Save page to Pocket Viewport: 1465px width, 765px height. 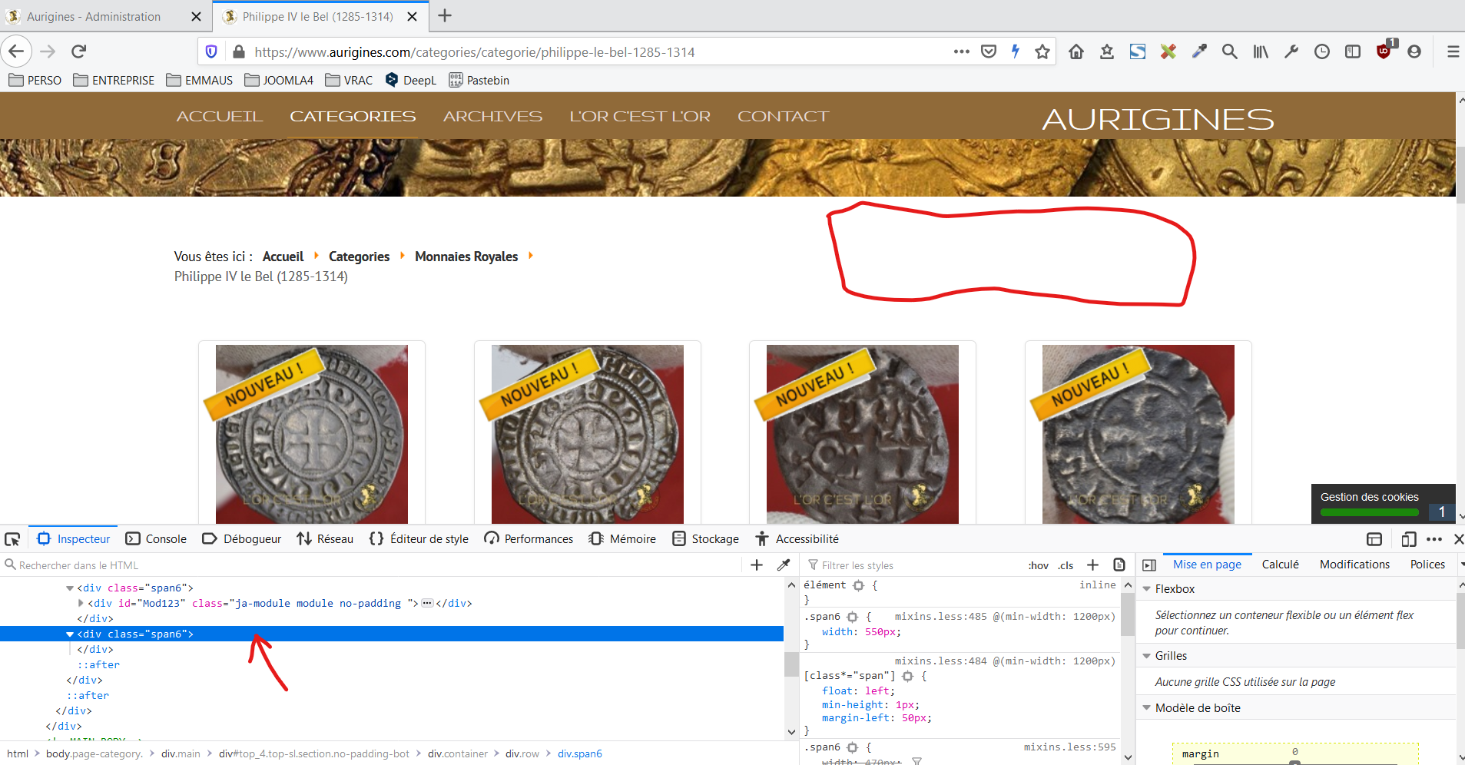[989, 51]
